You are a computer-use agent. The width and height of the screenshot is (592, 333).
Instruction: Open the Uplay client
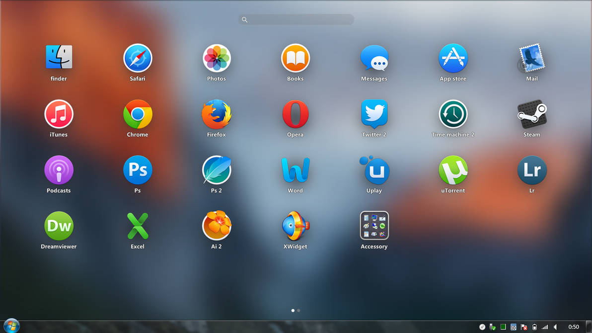click(x=374, y=169)
